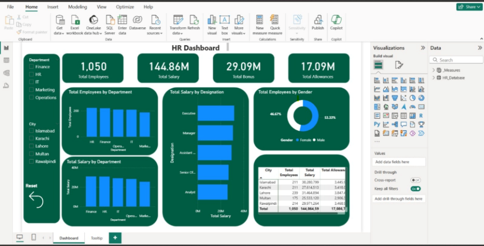Switch to Report view in left sidebar

(6, 48)
